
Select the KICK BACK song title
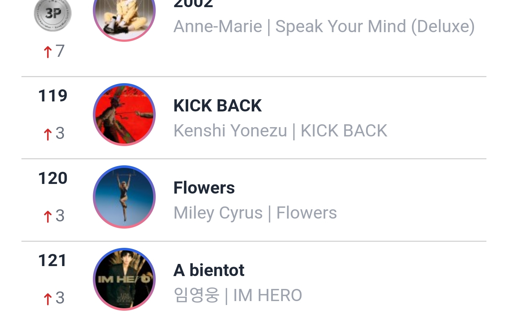click(x=217, y=106)
